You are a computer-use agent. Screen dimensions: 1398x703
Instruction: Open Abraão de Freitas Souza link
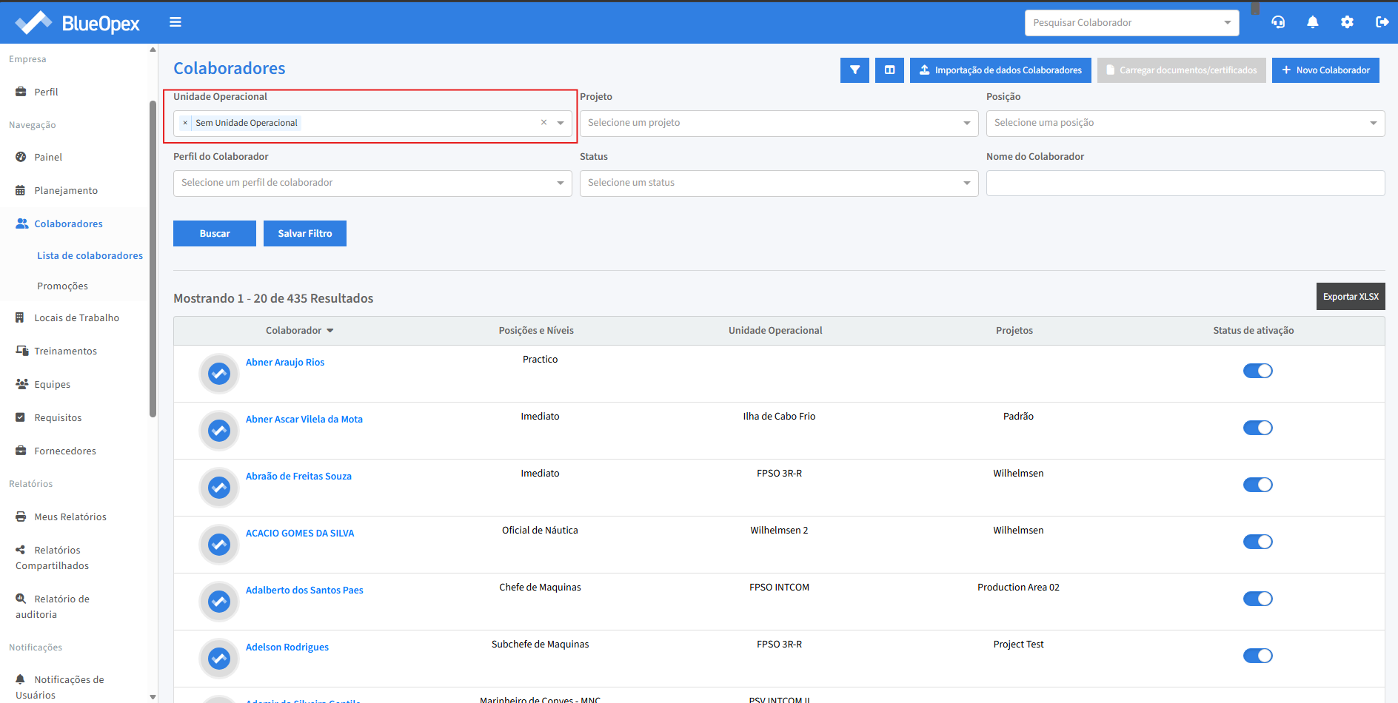[298, 476]
